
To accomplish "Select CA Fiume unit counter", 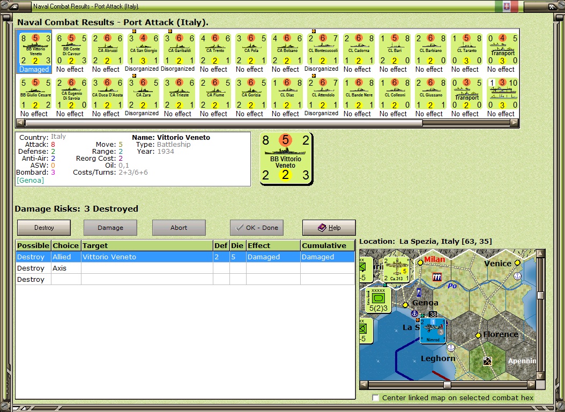I will 215,94.
